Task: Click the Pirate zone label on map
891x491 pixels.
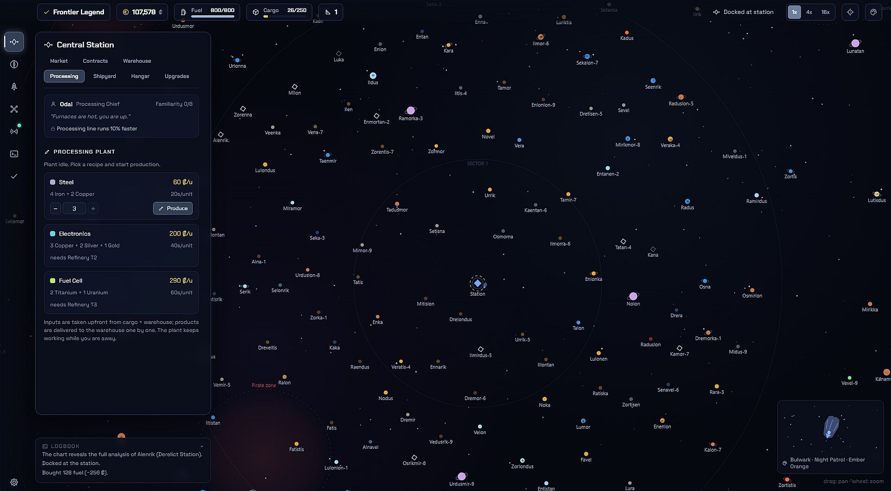Action: point(264,385)
